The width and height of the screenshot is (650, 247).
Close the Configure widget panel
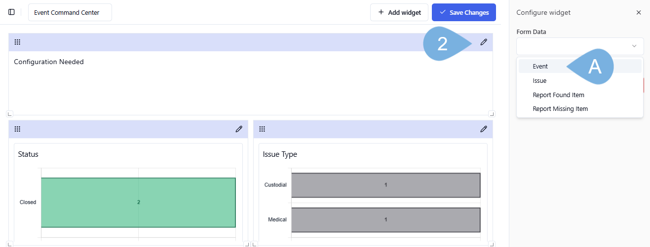[x=638, y=12]
